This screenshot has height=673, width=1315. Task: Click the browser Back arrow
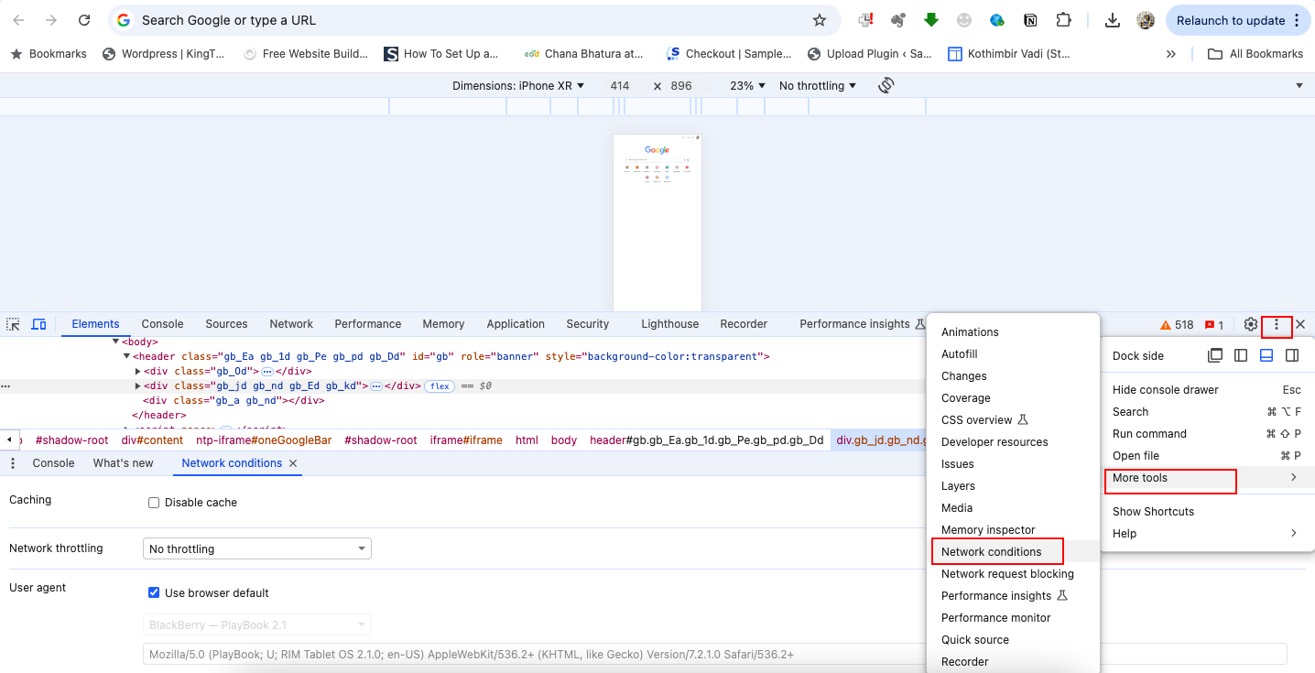coord(18,20)
